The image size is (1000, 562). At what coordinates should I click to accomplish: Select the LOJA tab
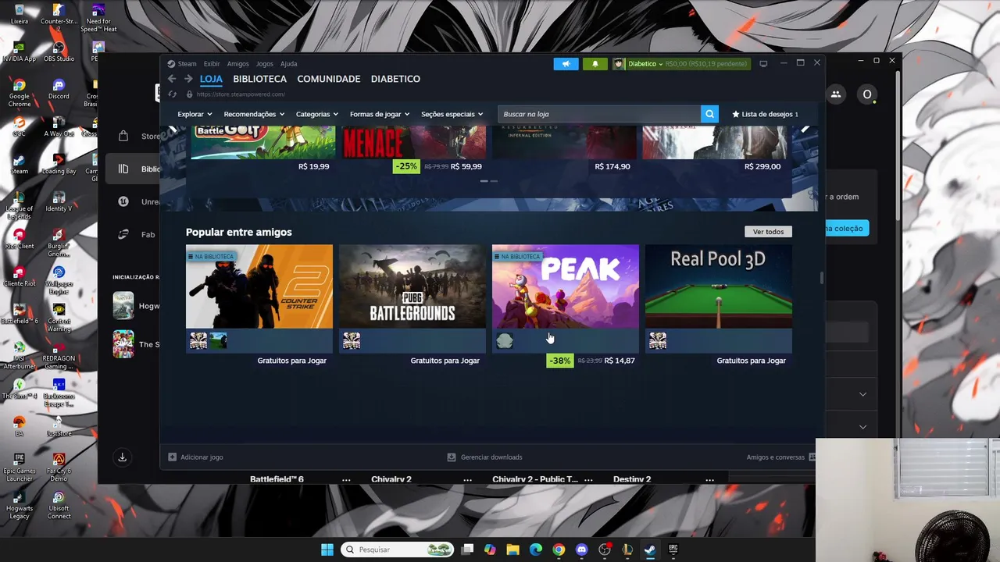(211, 79)
